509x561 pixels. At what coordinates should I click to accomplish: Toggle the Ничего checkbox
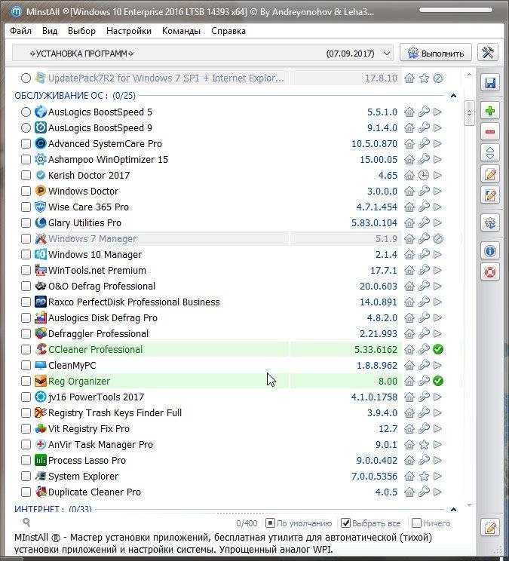pos(416,523)
